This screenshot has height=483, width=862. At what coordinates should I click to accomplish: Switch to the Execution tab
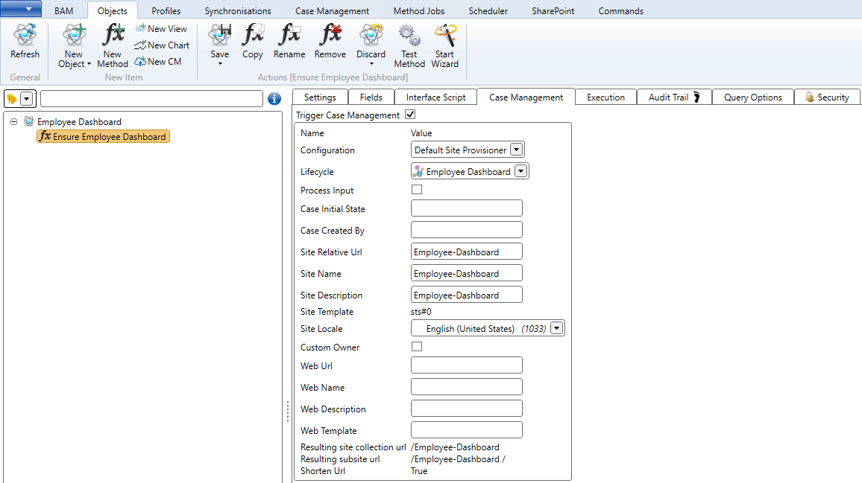pyautogui.click(x=605, y=97)
